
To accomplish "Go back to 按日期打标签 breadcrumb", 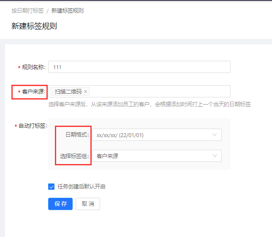I will (x=27, y=11).
